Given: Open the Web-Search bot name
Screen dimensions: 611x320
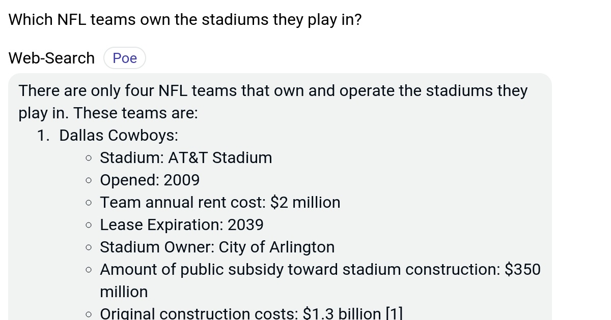Looking at the screenshot, I should point(51,58).
